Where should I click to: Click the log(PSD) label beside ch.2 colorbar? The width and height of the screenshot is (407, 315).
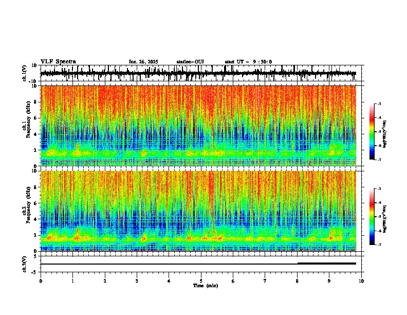pos(385,219)
